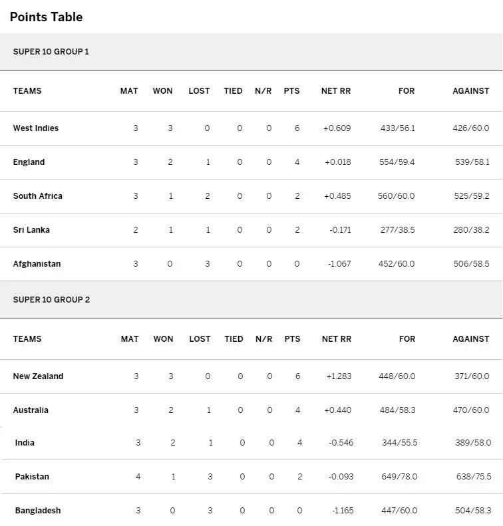Click the New Zealand team name

pos(38,376)
